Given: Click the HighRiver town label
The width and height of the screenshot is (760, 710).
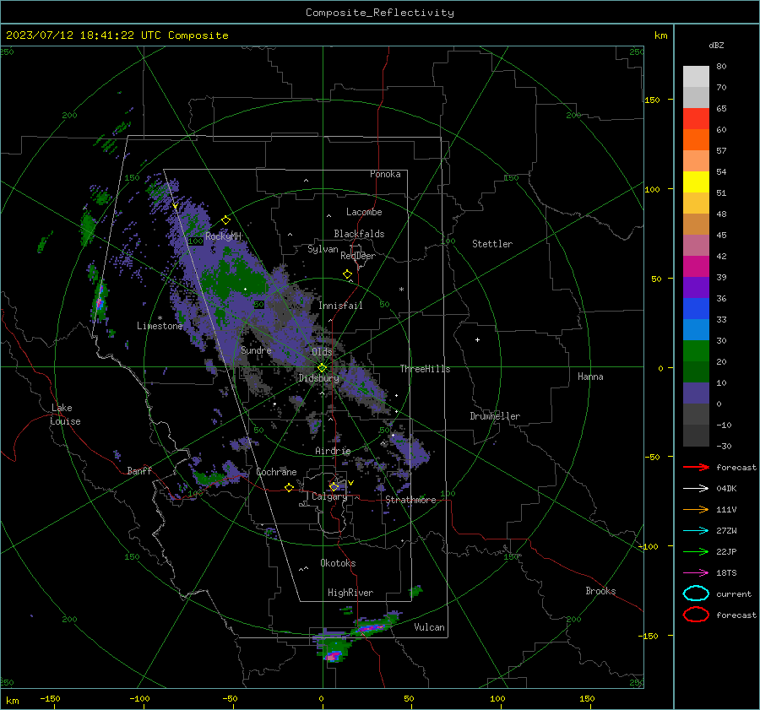Looking at the screenshot, I should tap(350, 593).
